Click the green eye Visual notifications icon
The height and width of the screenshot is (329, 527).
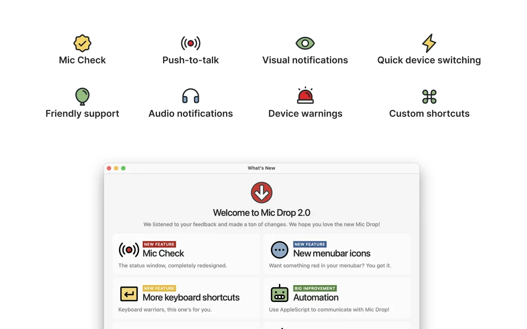click(305, 43)
